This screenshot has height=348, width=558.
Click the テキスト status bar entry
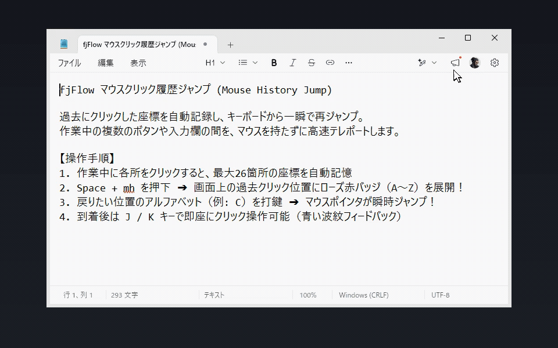214,295
